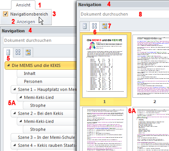
Task: Collapse Memi-Keki-Lied arrow under Szene 1
Action: pyautogui.click(x=21, y=97)
